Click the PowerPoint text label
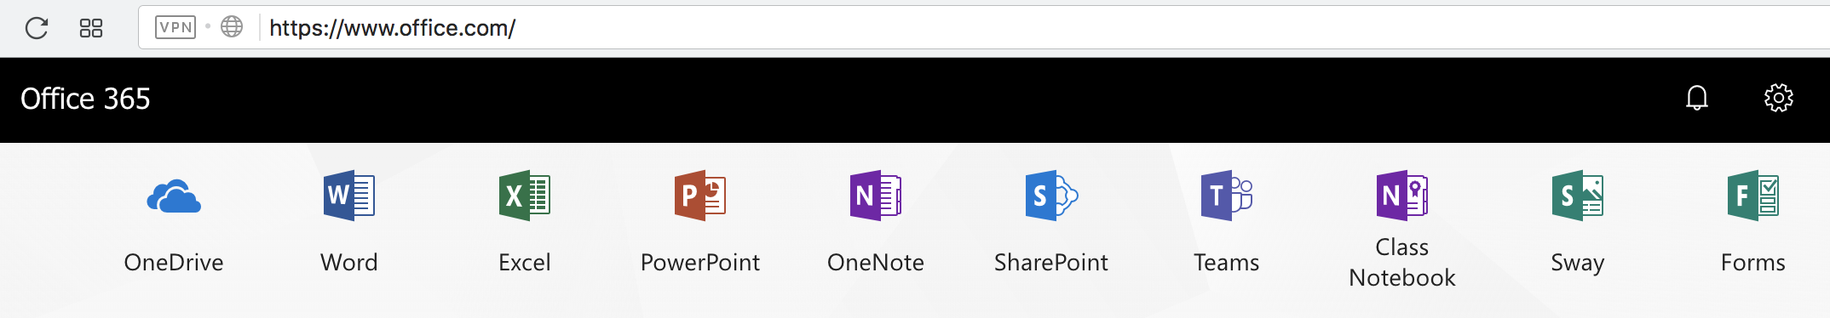 pos(700,263)
